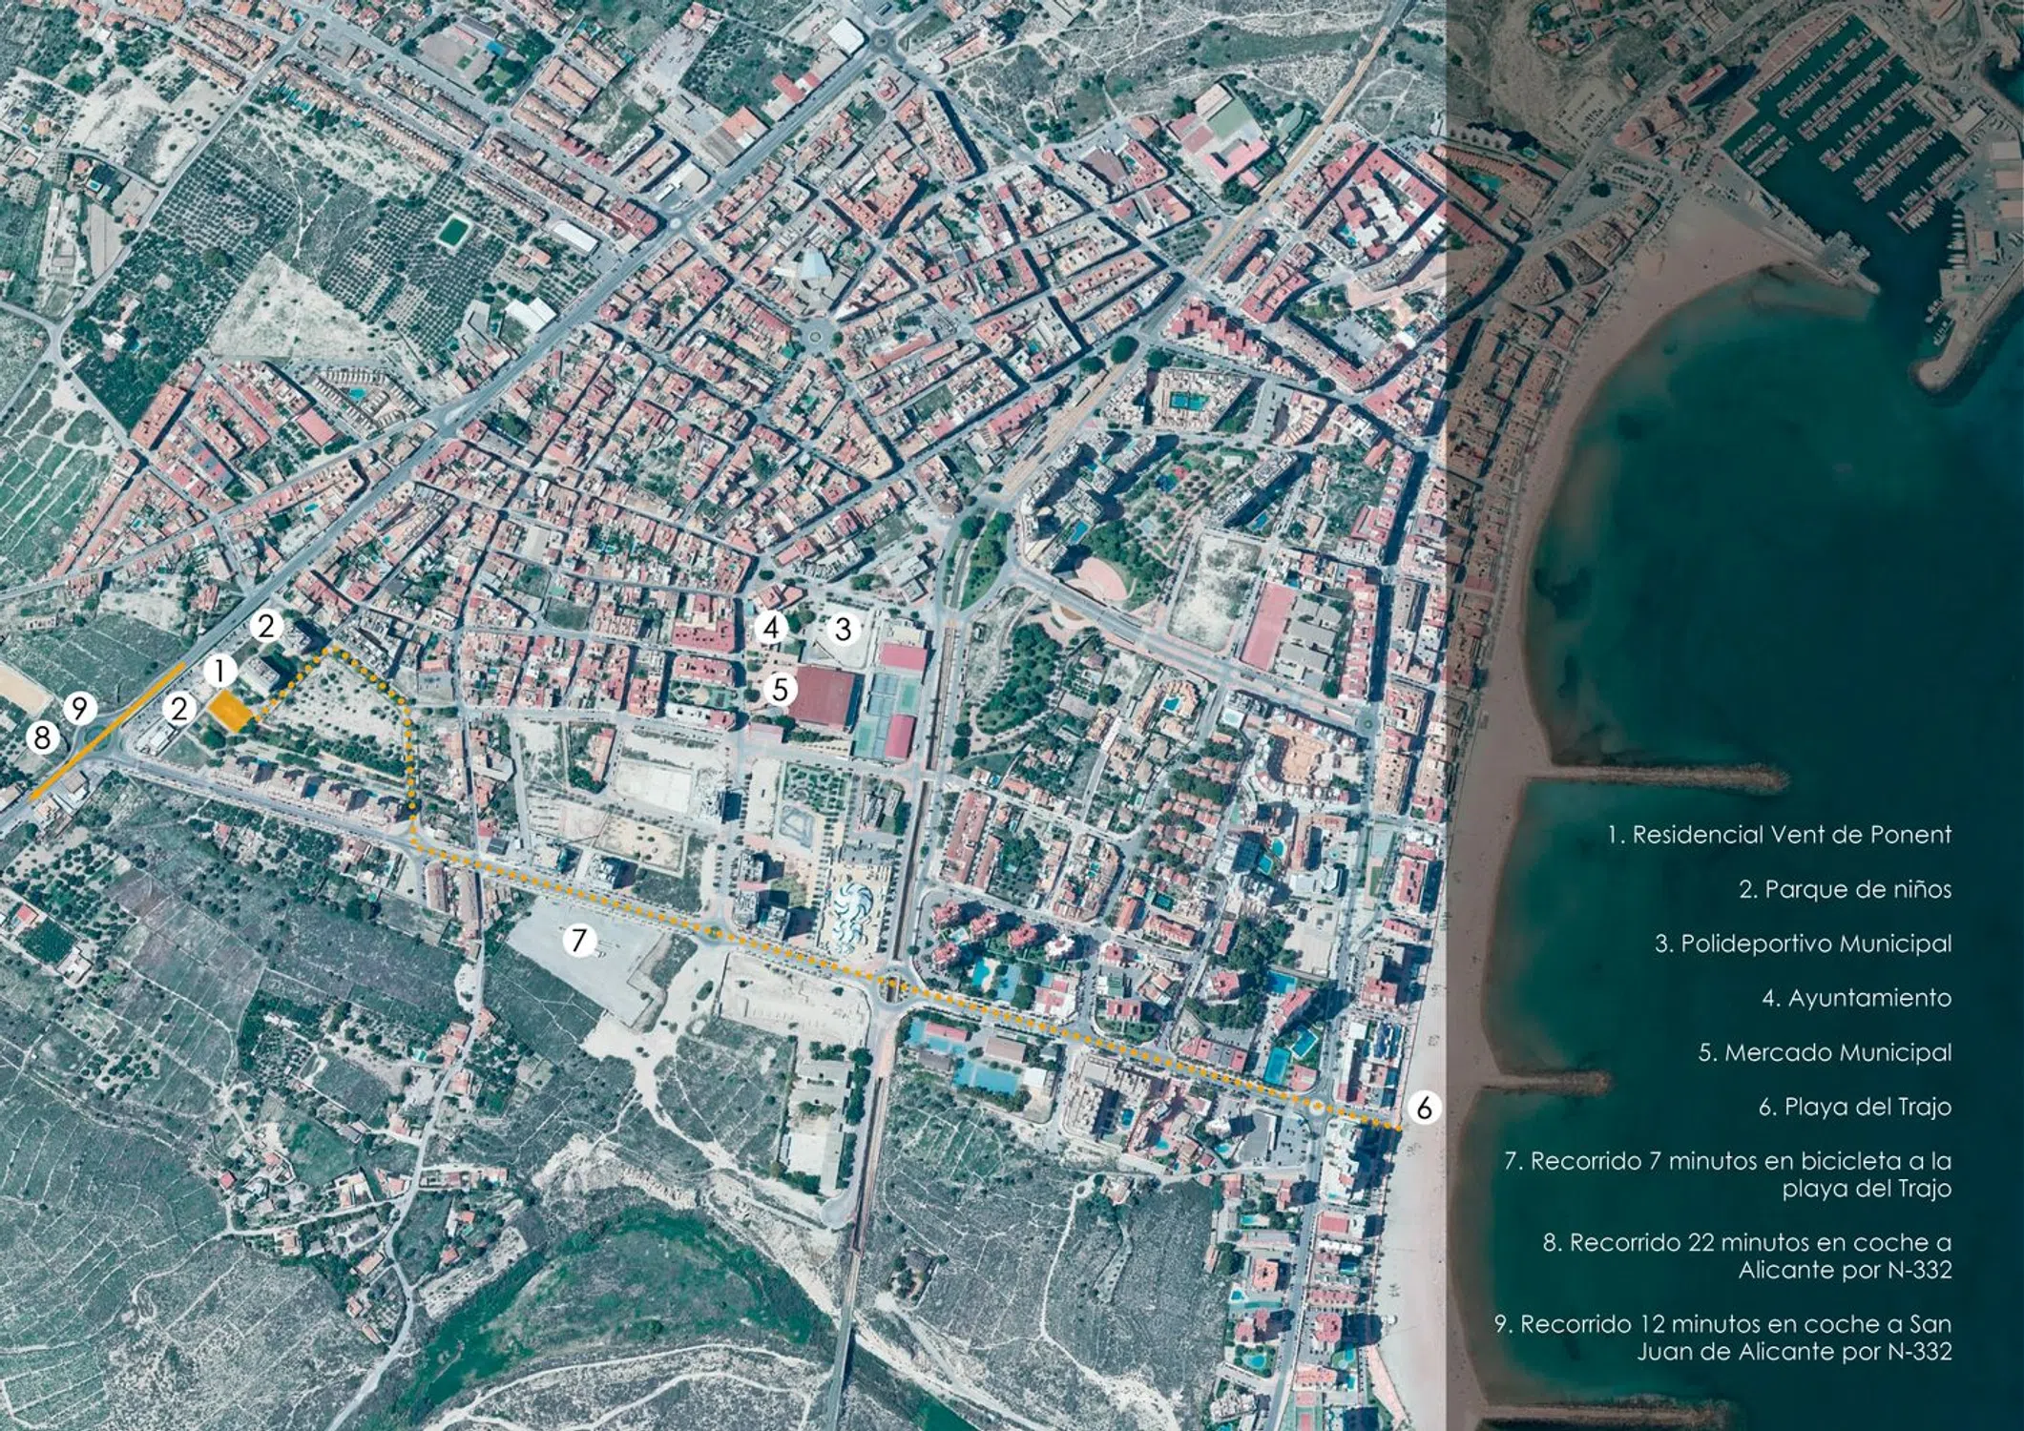Click map marker number 7
The height and width of the screenshot is (1431, 2024).
pyautogui.click(x=579, y=941)
